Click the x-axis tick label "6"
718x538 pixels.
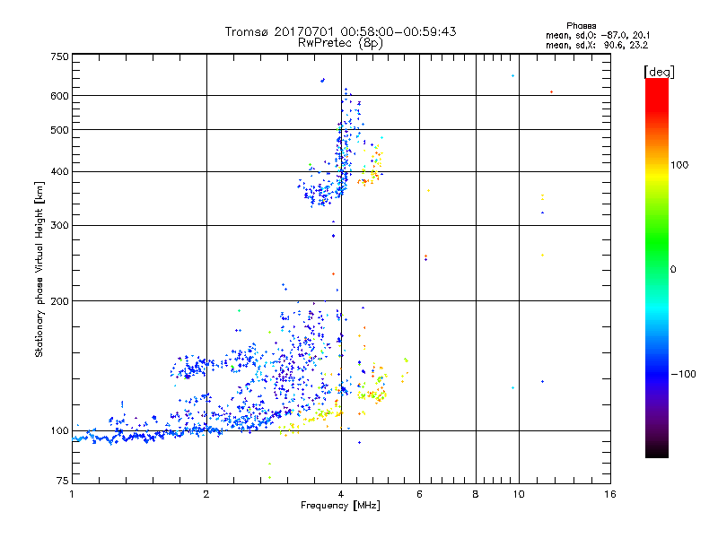[419, 494]
